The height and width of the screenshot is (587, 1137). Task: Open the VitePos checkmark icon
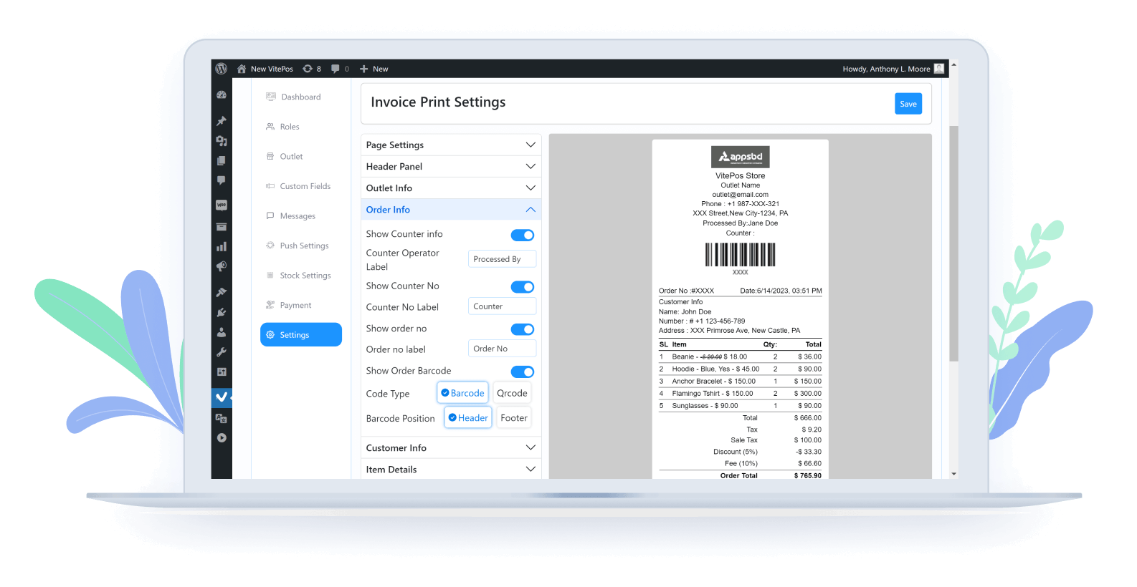[x=222, y=397]
